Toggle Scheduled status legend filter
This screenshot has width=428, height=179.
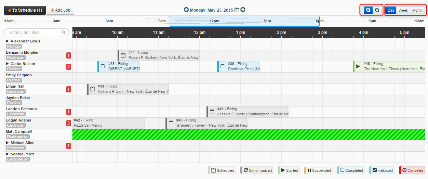222,170
